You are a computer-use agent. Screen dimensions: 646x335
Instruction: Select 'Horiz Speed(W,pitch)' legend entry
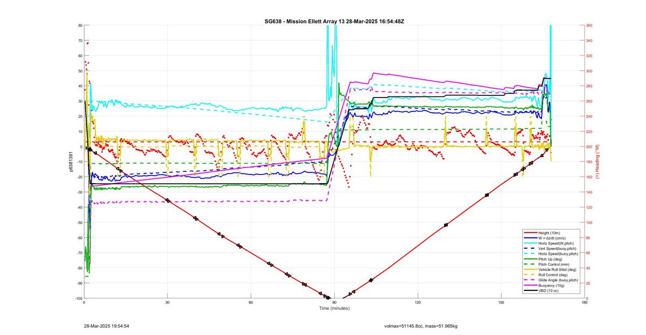(555, 243)
